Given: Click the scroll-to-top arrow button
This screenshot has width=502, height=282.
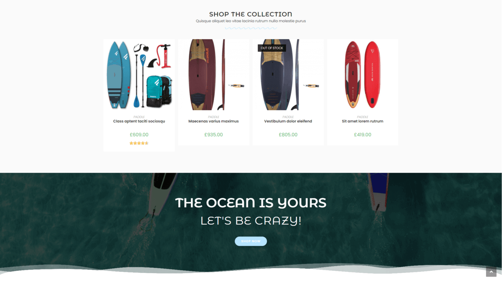Looking at the screenshot, I should pos(491,272).
